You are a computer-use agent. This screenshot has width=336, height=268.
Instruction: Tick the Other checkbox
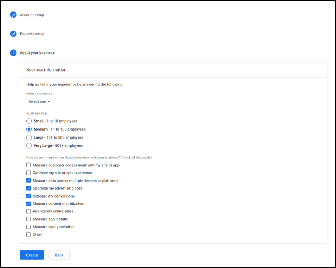28,235
